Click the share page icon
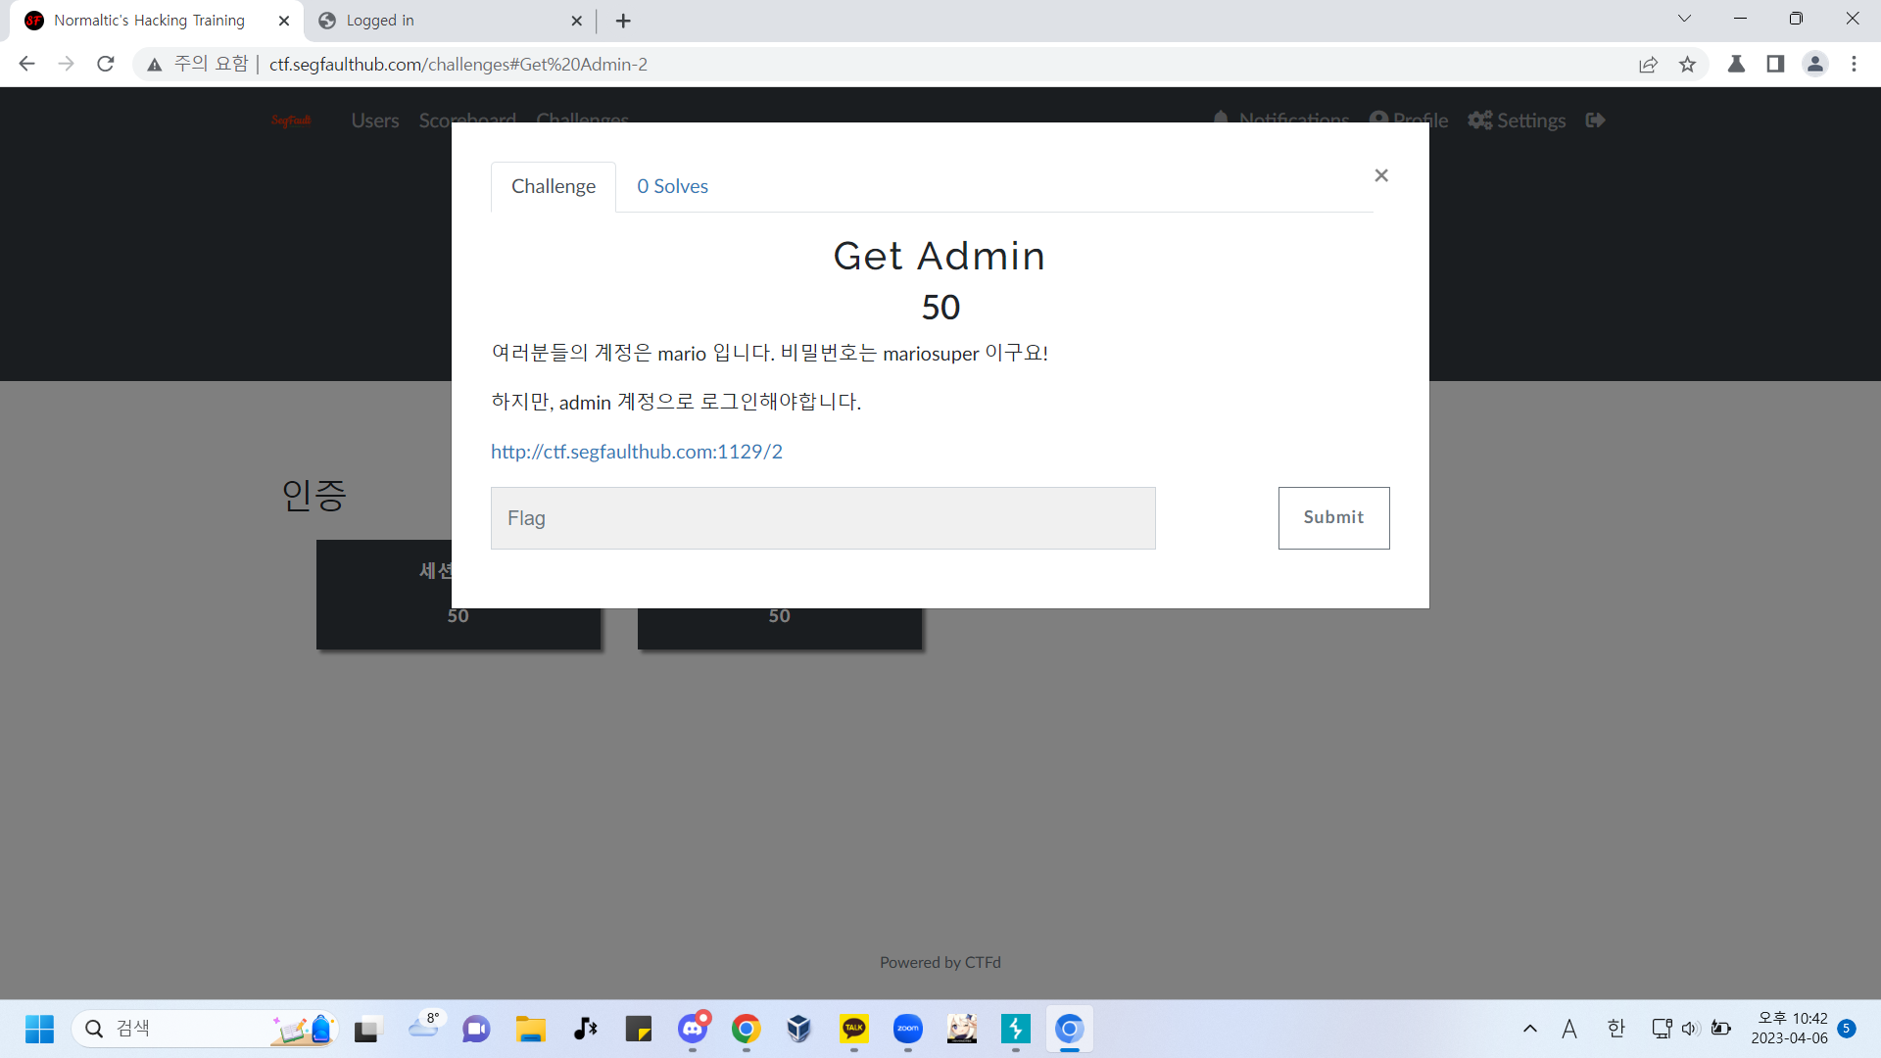The height and width of the screenshot is (1058, 1881). point(1648,65)
